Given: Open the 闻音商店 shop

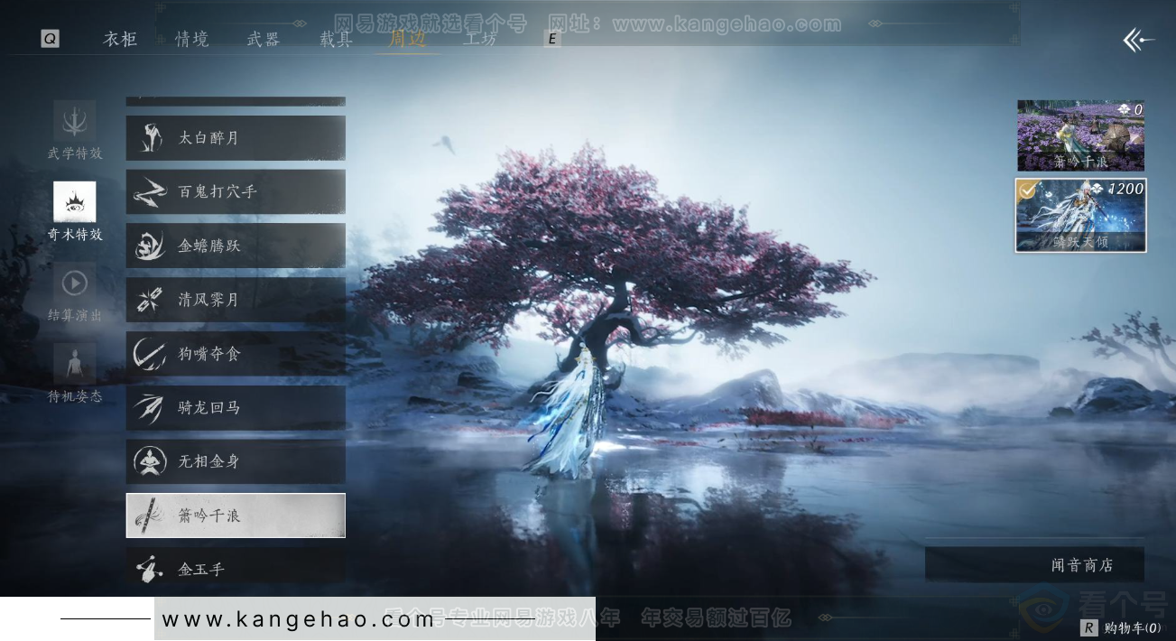Looking at the screenshot, I should pyautogui.click(x=1034, y=565).
